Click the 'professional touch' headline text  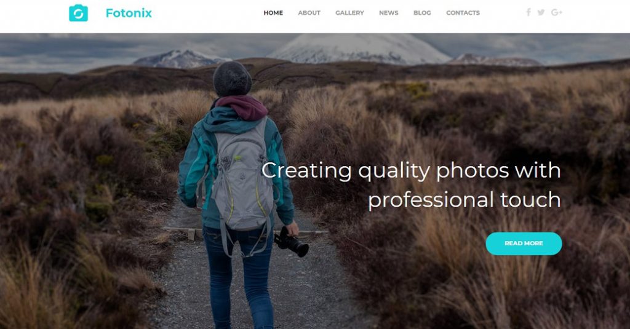(x=464, y=200)
